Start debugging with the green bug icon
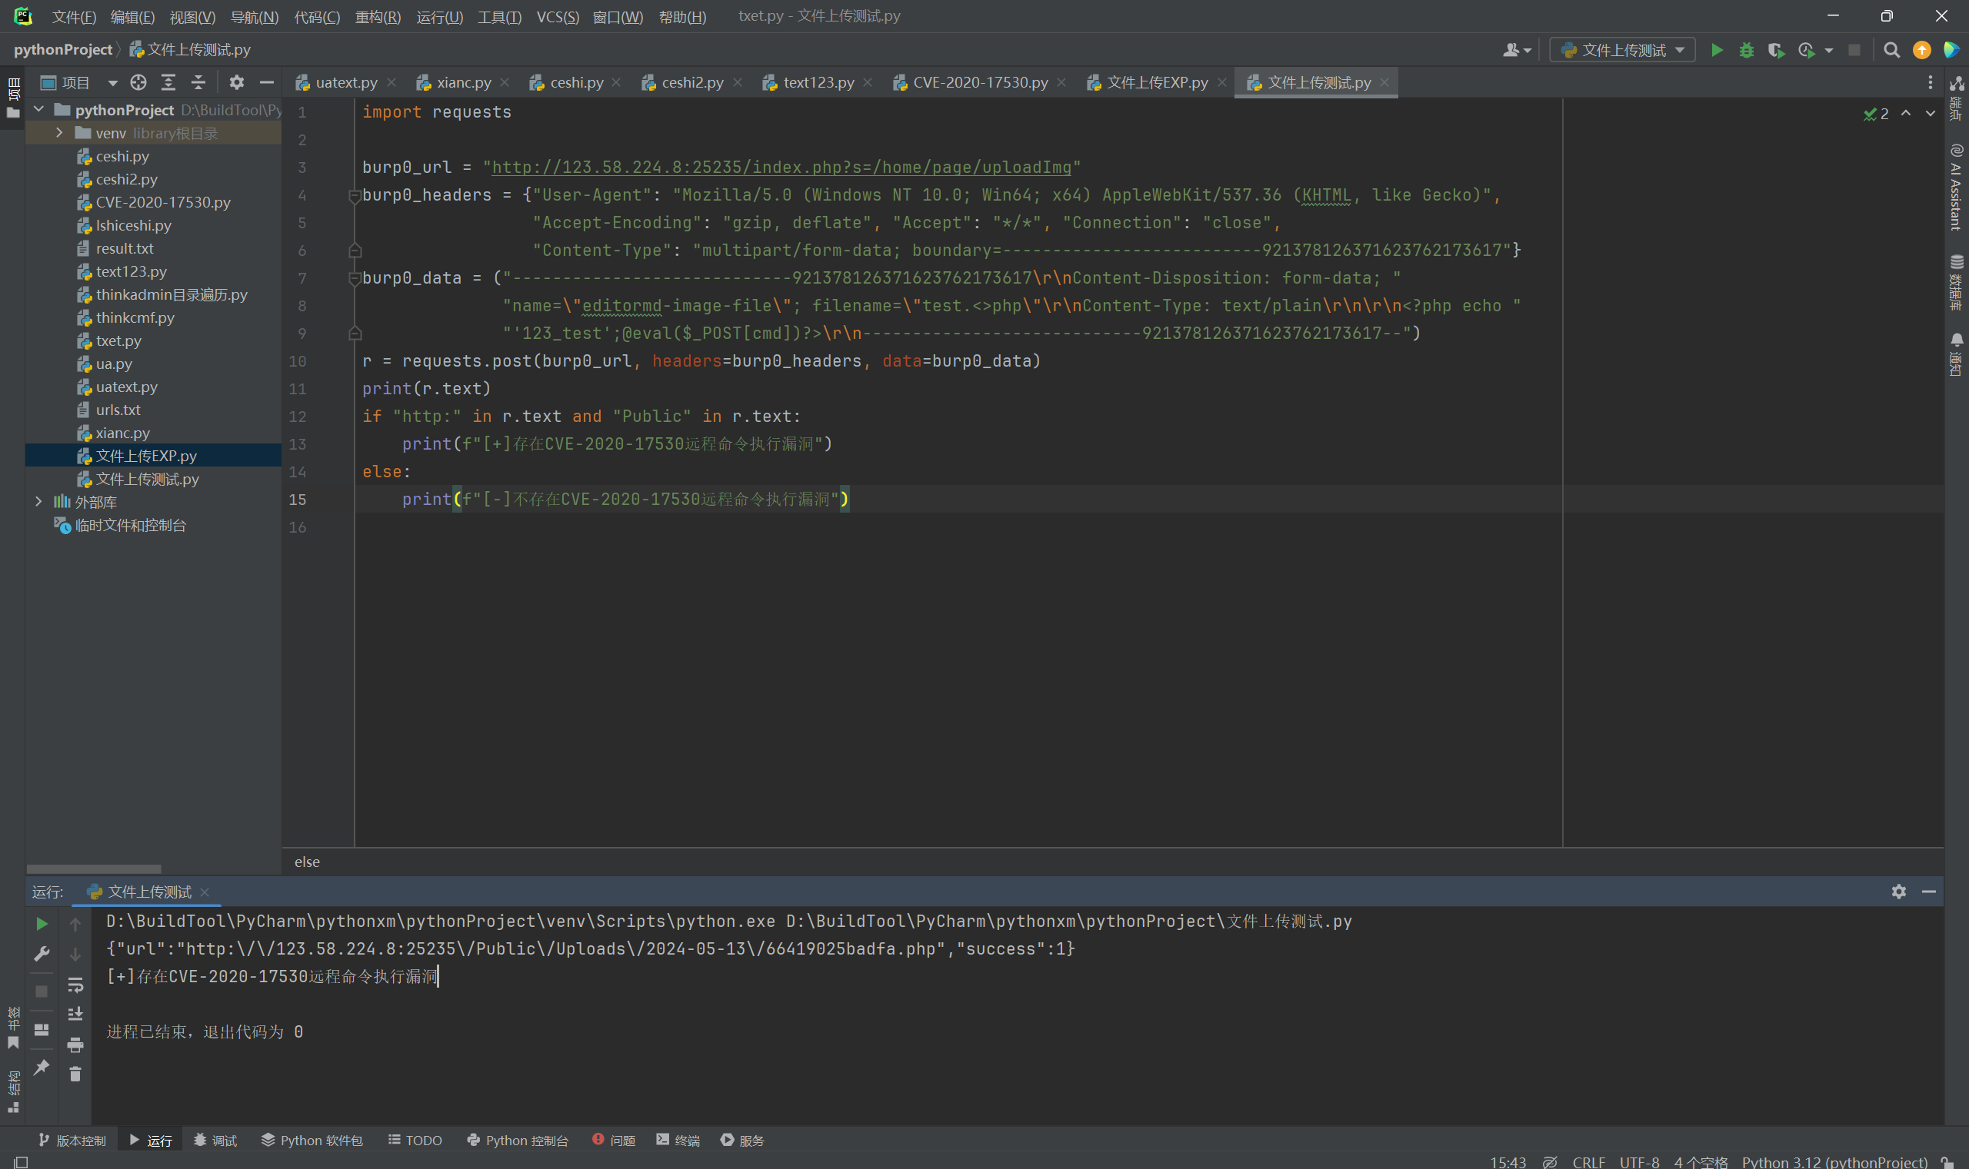This screenshot has width=1969, height=1169. 1746,51
